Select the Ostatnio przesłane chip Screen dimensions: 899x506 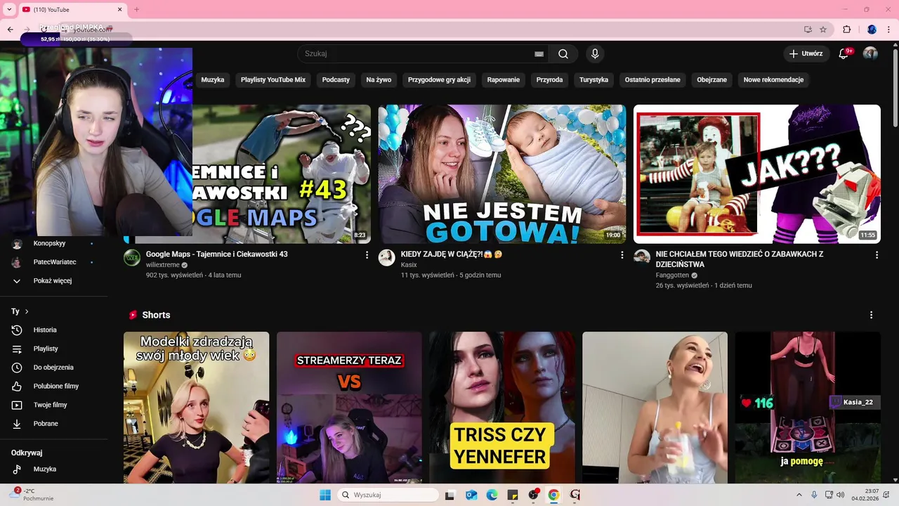(652, 79)
